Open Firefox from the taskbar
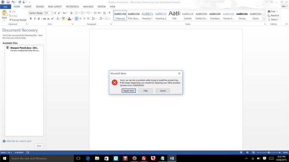Image resolution: width=289 pixels, height=162 pixels. pyautogui.click(x=134, y=158)
